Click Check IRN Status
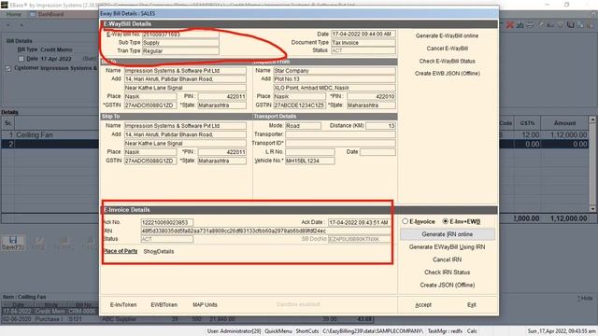 (447, 272)
